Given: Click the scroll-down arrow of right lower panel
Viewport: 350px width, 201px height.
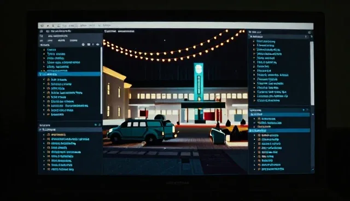Looking at the screenshot, I should tap(312, 169).
